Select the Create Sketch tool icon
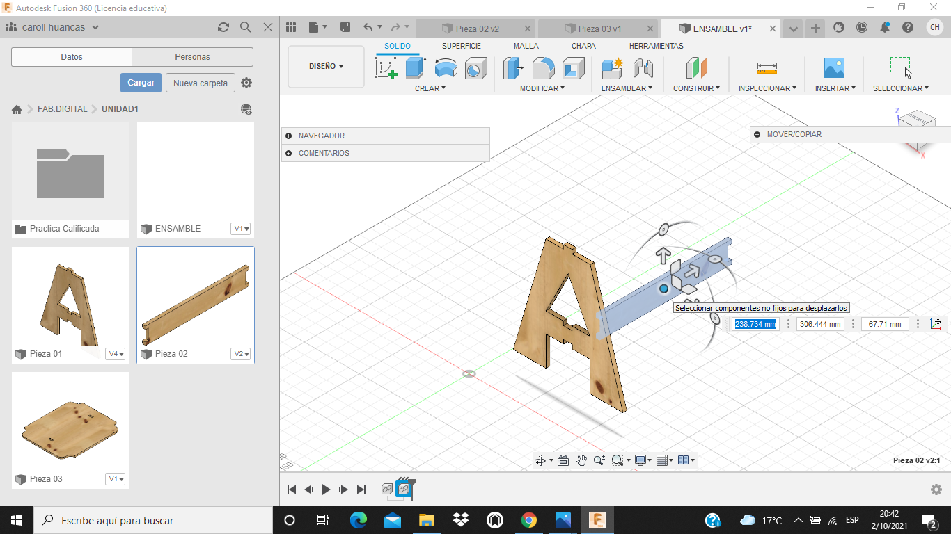 (386, 68)
